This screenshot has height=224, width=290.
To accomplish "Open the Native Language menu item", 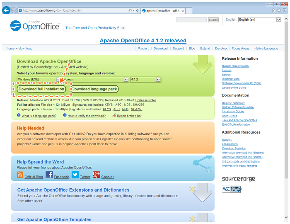I will [266, 49].
